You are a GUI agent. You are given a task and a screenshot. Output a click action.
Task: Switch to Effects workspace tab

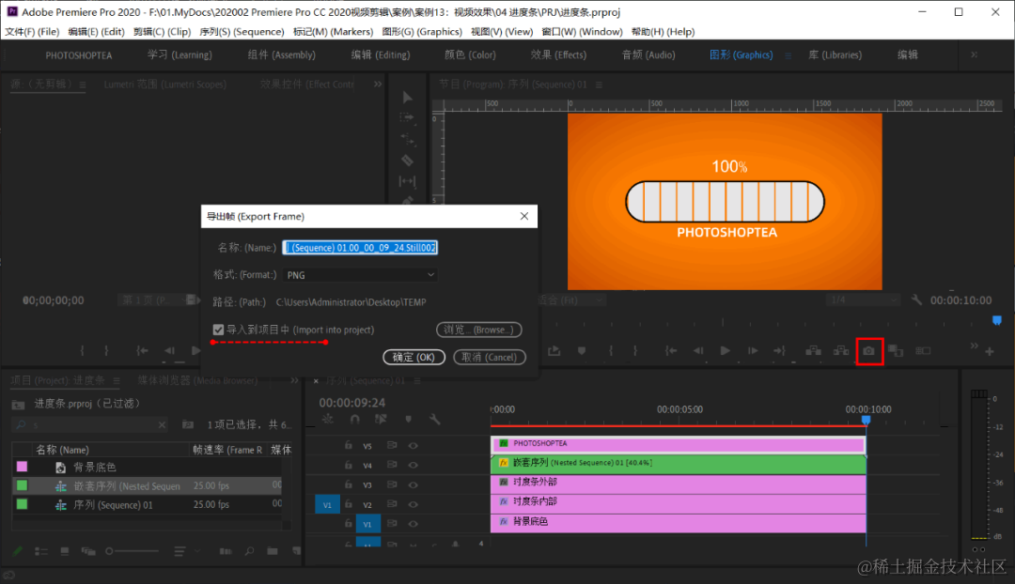tap(558, 55)
